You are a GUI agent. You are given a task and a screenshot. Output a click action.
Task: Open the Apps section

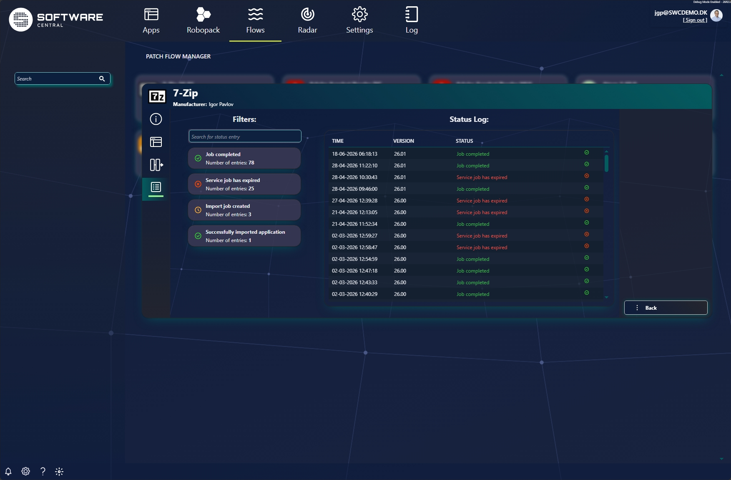click(x=151, y=21)
